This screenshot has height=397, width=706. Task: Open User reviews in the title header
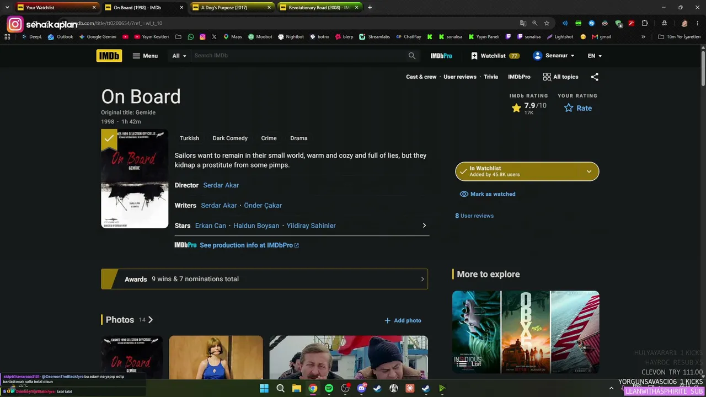pyautogui.click(x=460, y=77)
